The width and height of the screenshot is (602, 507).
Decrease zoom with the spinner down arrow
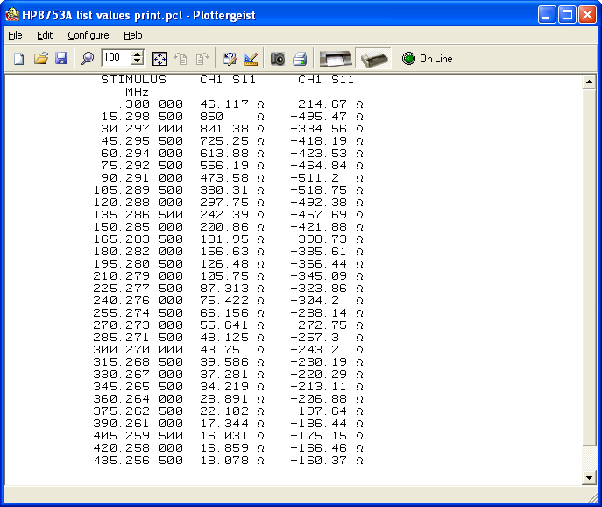click(138, 63)
